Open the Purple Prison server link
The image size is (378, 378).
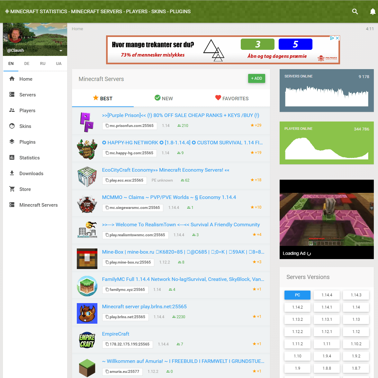181,115
